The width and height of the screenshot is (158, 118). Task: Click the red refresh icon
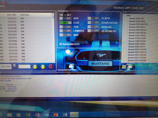[x=51, y=66]
